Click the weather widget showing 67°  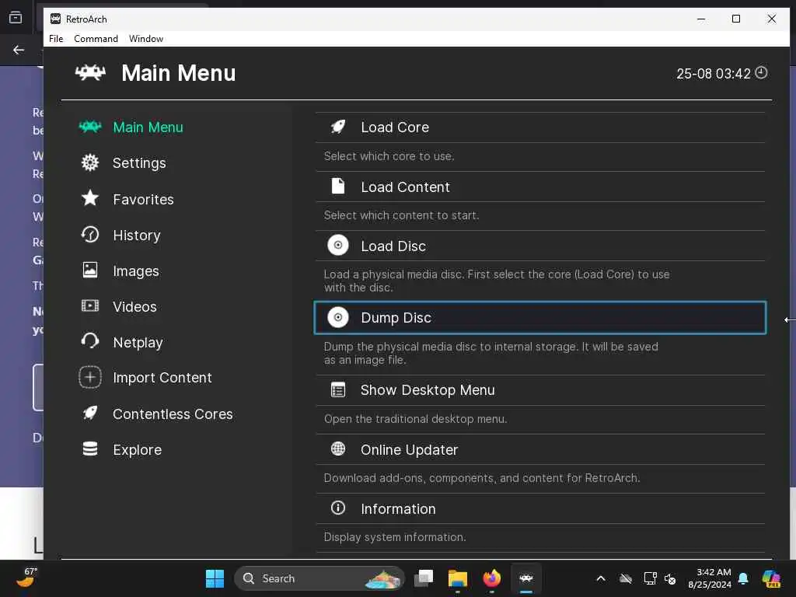tap(26, 578)
